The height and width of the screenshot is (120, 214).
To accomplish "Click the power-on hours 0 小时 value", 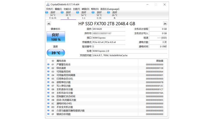I will [x=158, y=46].
